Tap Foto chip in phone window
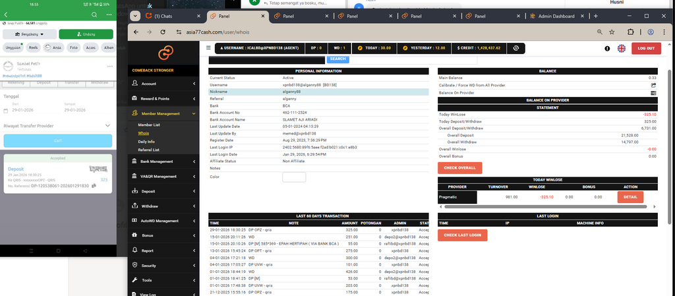The image size is (675, 296). (x=74, y=47)
